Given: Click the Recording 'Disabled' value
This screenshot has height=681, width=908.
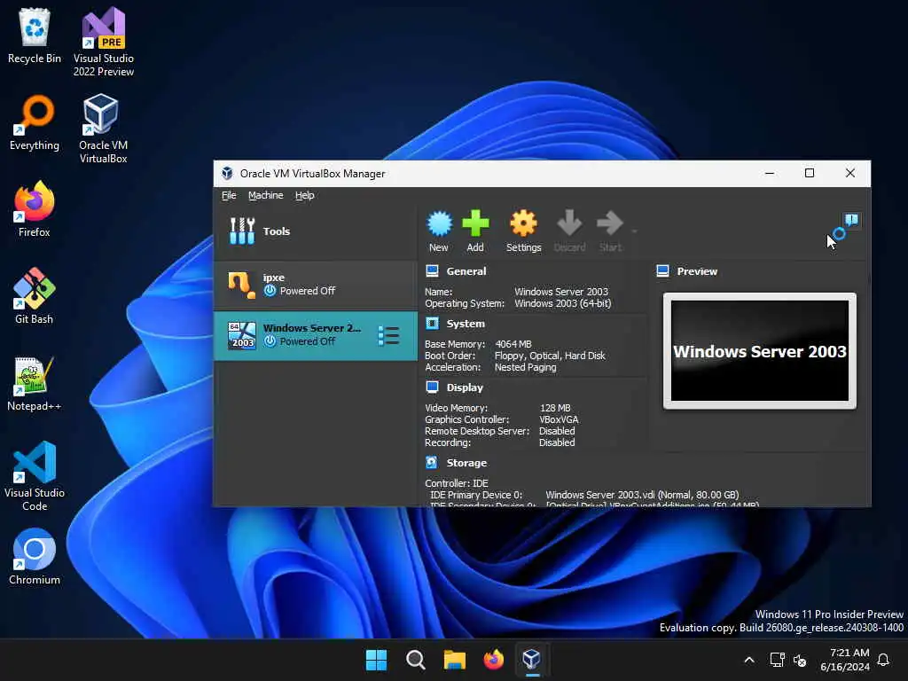Looking at the screenshot, I should 557,442.
